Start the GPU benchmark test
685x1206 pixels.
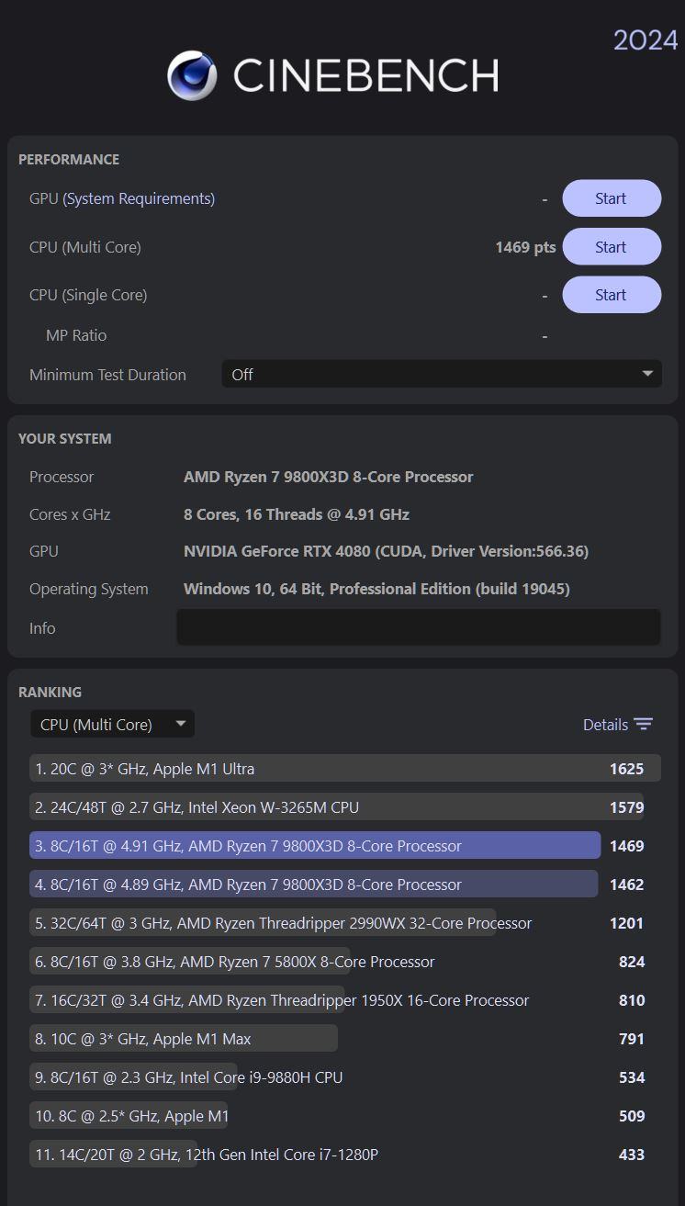[x=611, y=198]
